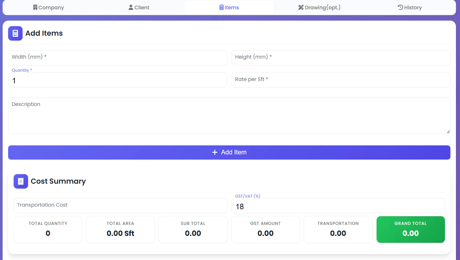Click the Transportation summary card
The image size is (460, 260).
click(338, 230)
